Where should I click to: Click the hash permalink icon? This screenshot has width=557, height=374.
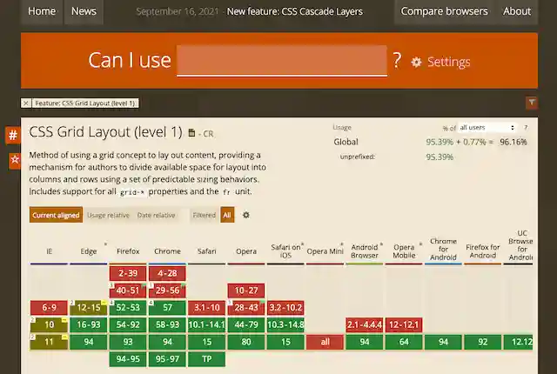click(13, 135)
